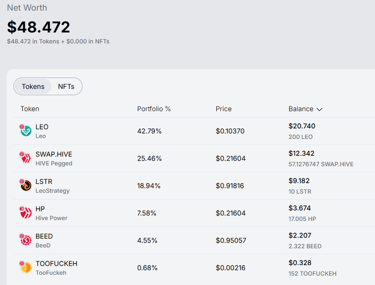Screen dimensions: 375x285
Task: Click the SWAP.HIVE token icon
Action: (25, 158)
